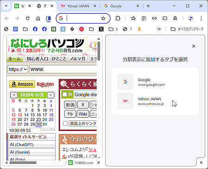Open the X bookmark icon
The width and height of the screenshot is (208, 169).
click(x=101, y=29)
